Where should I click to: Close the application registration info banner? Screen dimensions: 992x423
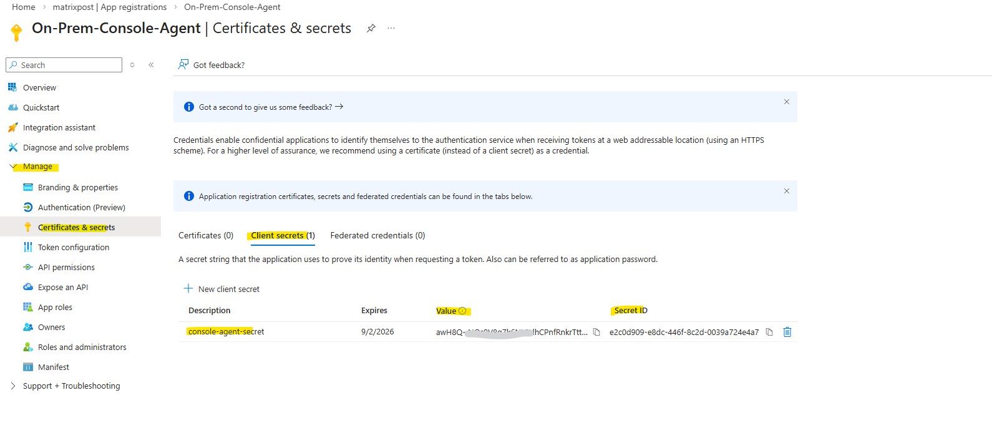tap(787, 191)
